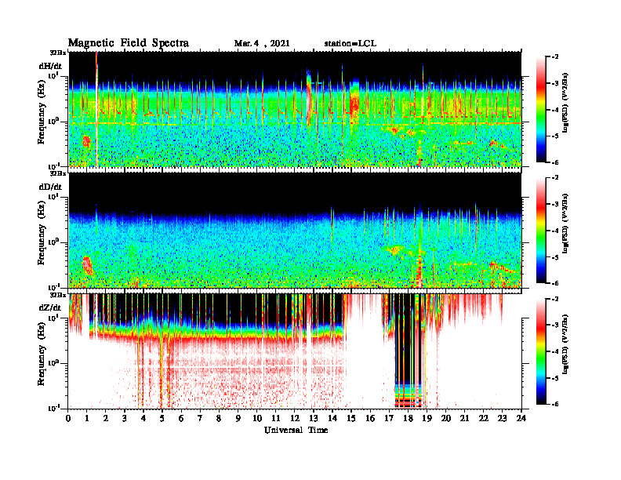Click the "18" tick on the time axis
The height and width of the screenshot is (480, 621).
click(x=408, y=419)
